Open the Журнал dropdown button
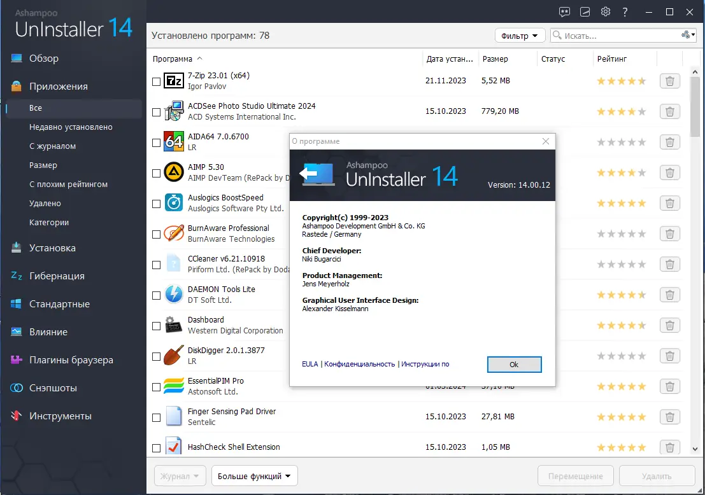Screen dimensions: 705x495 point(180,476)
